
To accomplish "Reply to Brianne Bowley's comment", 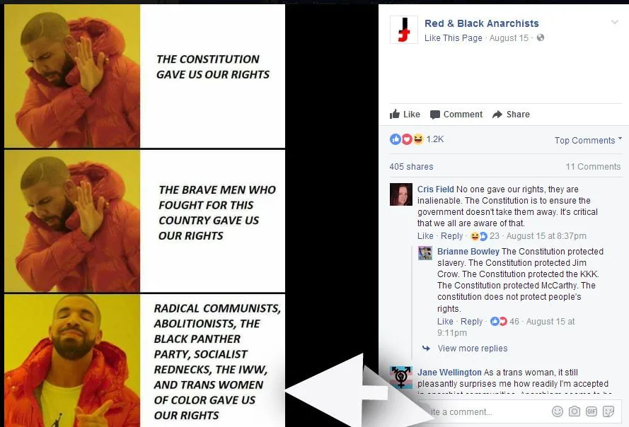I will tap(471, 322).
